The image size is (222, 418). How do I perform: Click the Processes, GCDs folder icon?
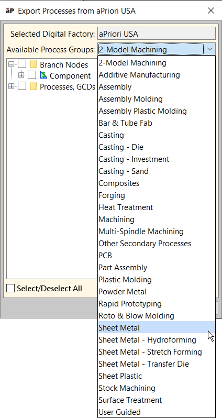click(x=34, y=86)
